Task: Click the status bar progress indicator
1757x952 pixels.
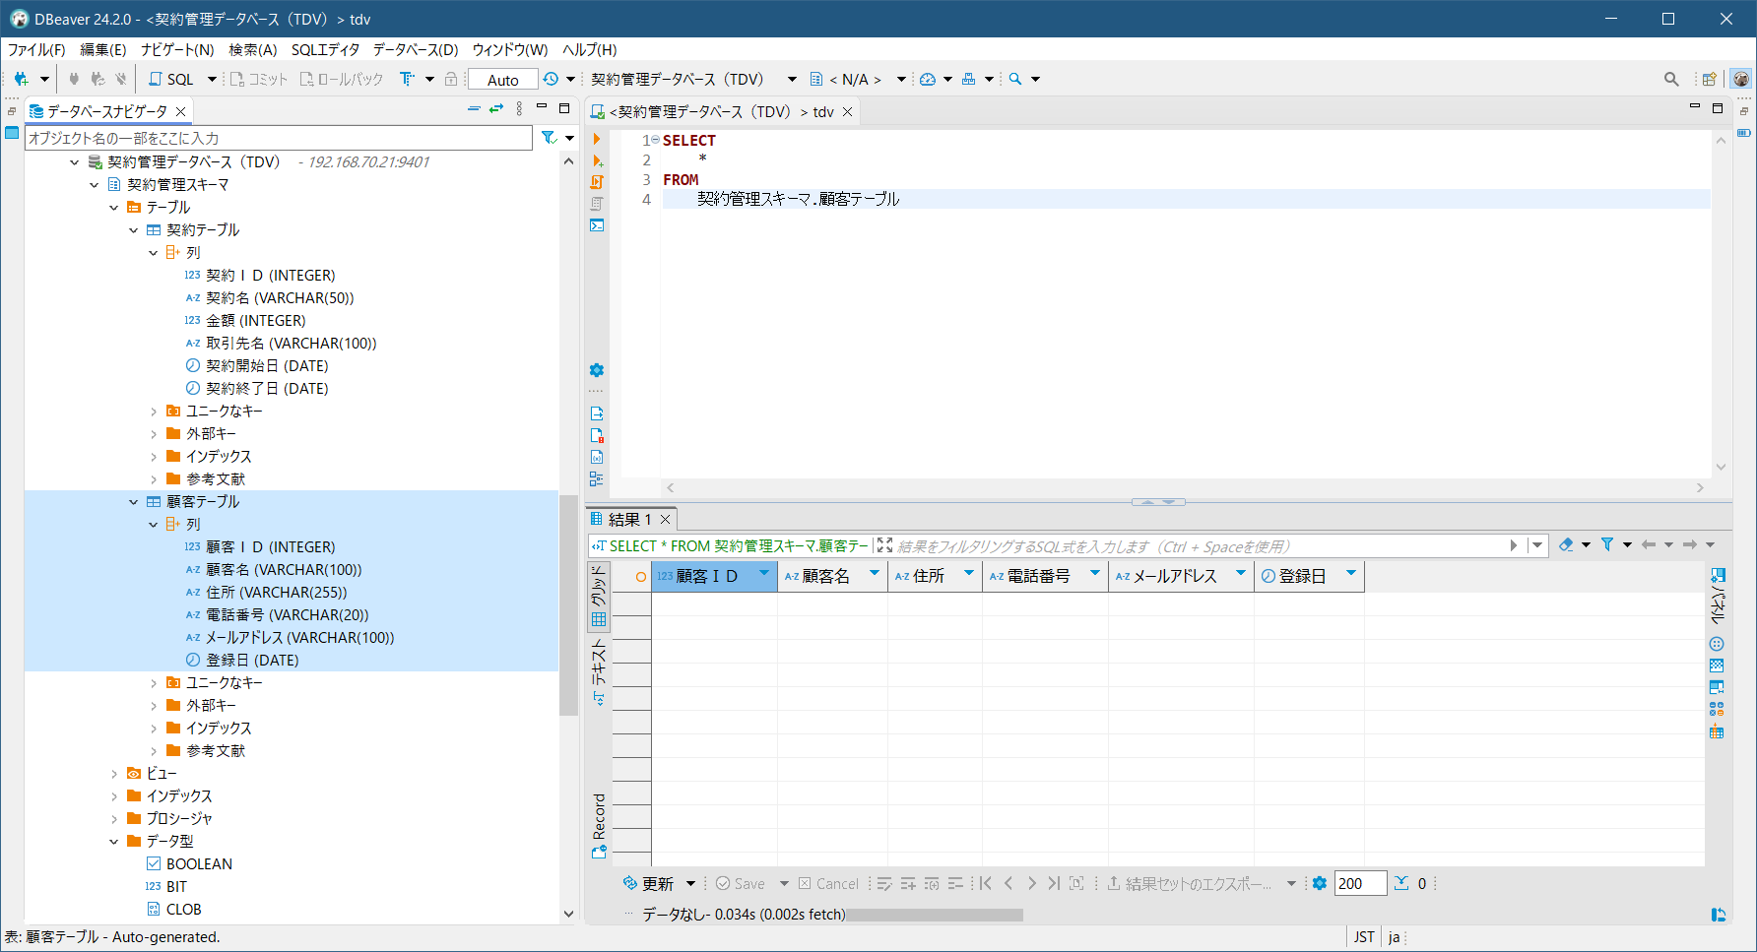Action: [x=934, y=915]
